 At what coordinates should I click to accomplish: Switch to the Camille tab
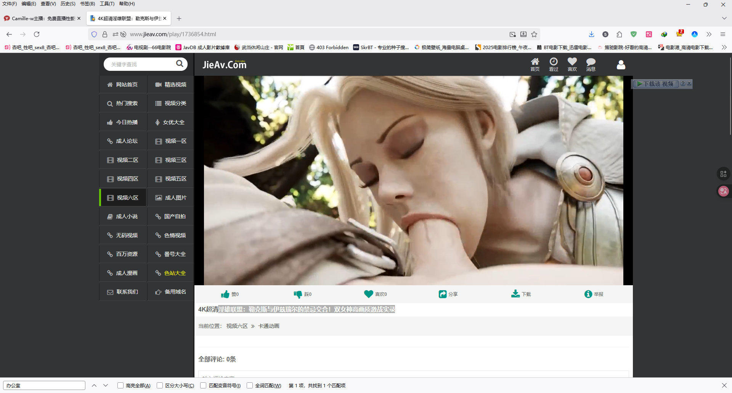click(42, 18)
